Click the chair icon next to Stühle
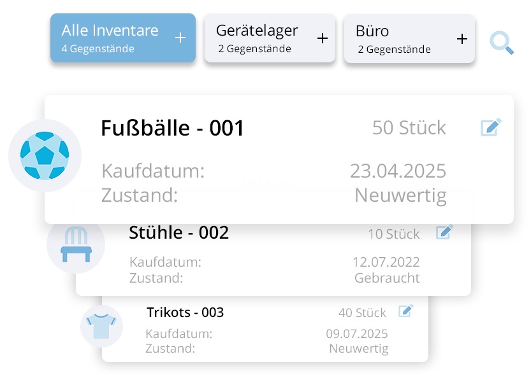The width and height of the screenshot is (531, 380). pyautogui.click(x=75, y=244)
